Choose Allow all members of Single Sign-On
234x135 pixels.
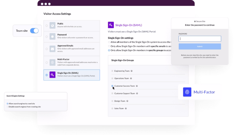coord(109,42)
